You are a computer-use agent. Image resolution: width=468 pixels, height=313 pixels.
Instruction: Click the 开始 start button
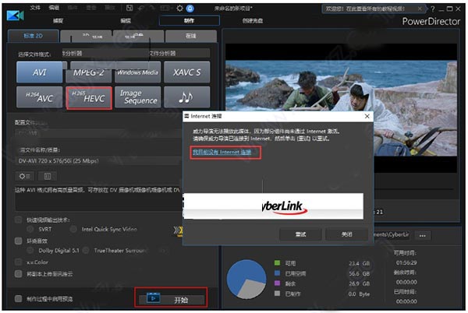click(172, 299)
